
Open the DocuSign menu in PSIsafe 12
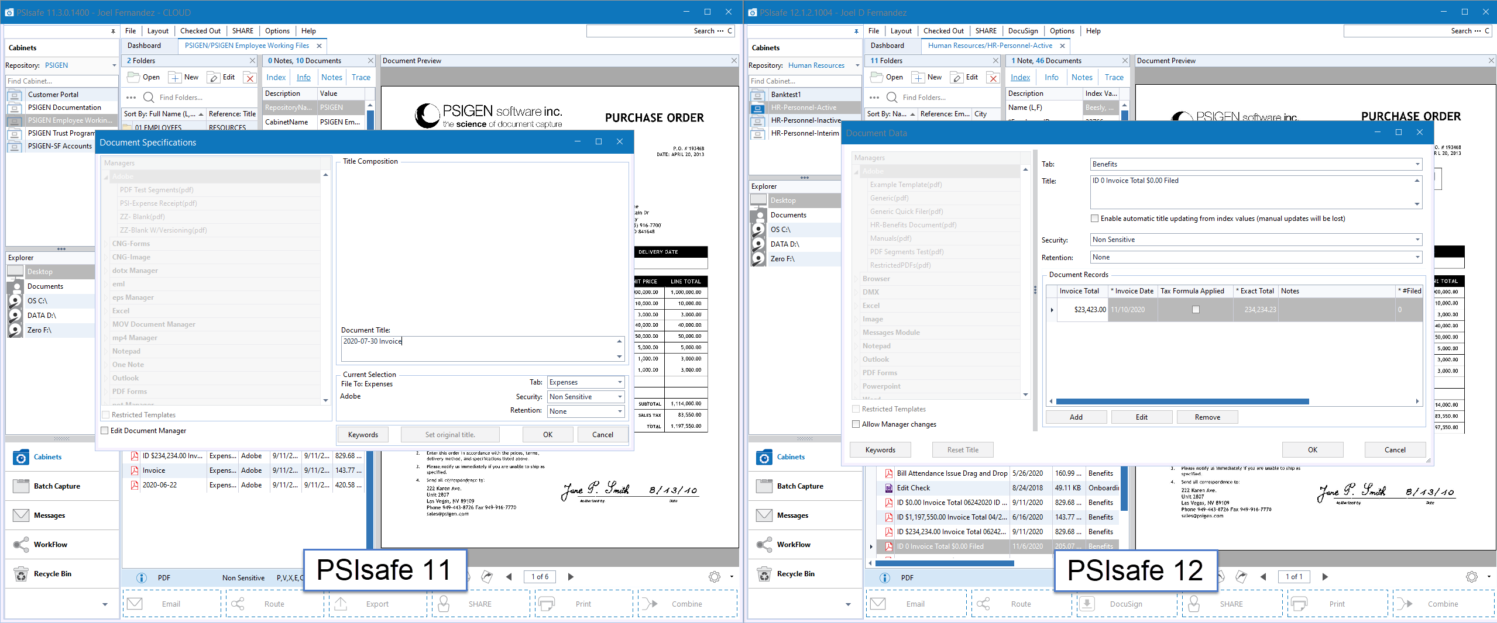(x=1022, y=31)
